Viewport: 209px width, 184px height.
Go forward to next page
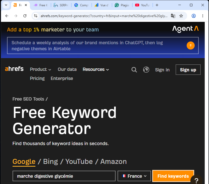16,16
